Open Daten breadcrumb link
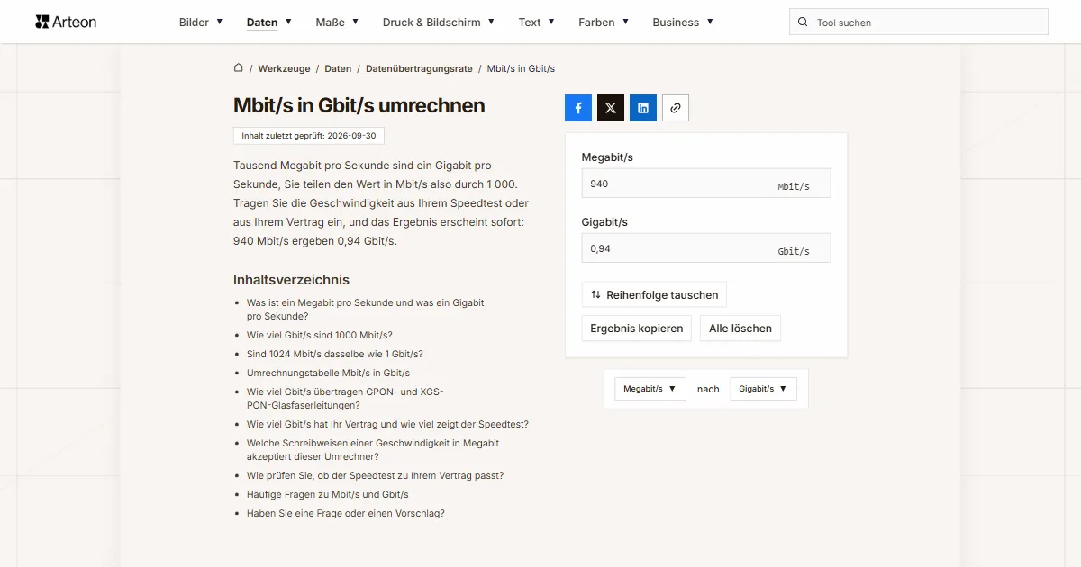 338,68
